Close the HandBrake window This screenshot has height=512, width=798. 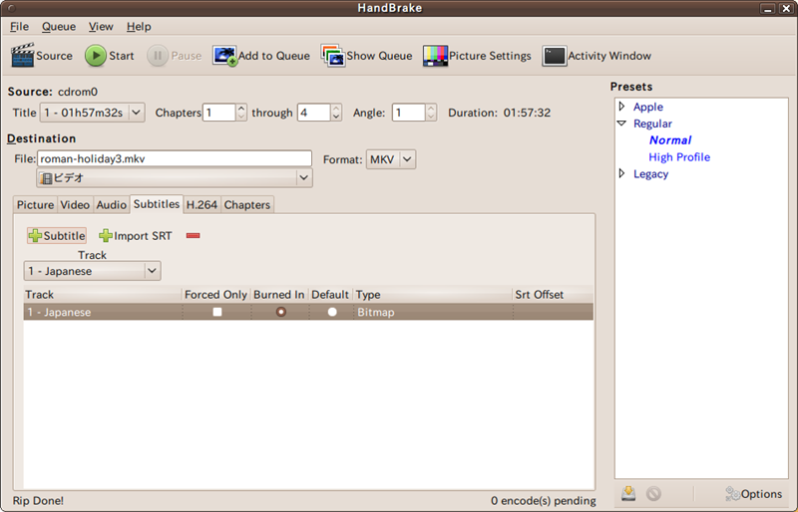pos(786,8)
